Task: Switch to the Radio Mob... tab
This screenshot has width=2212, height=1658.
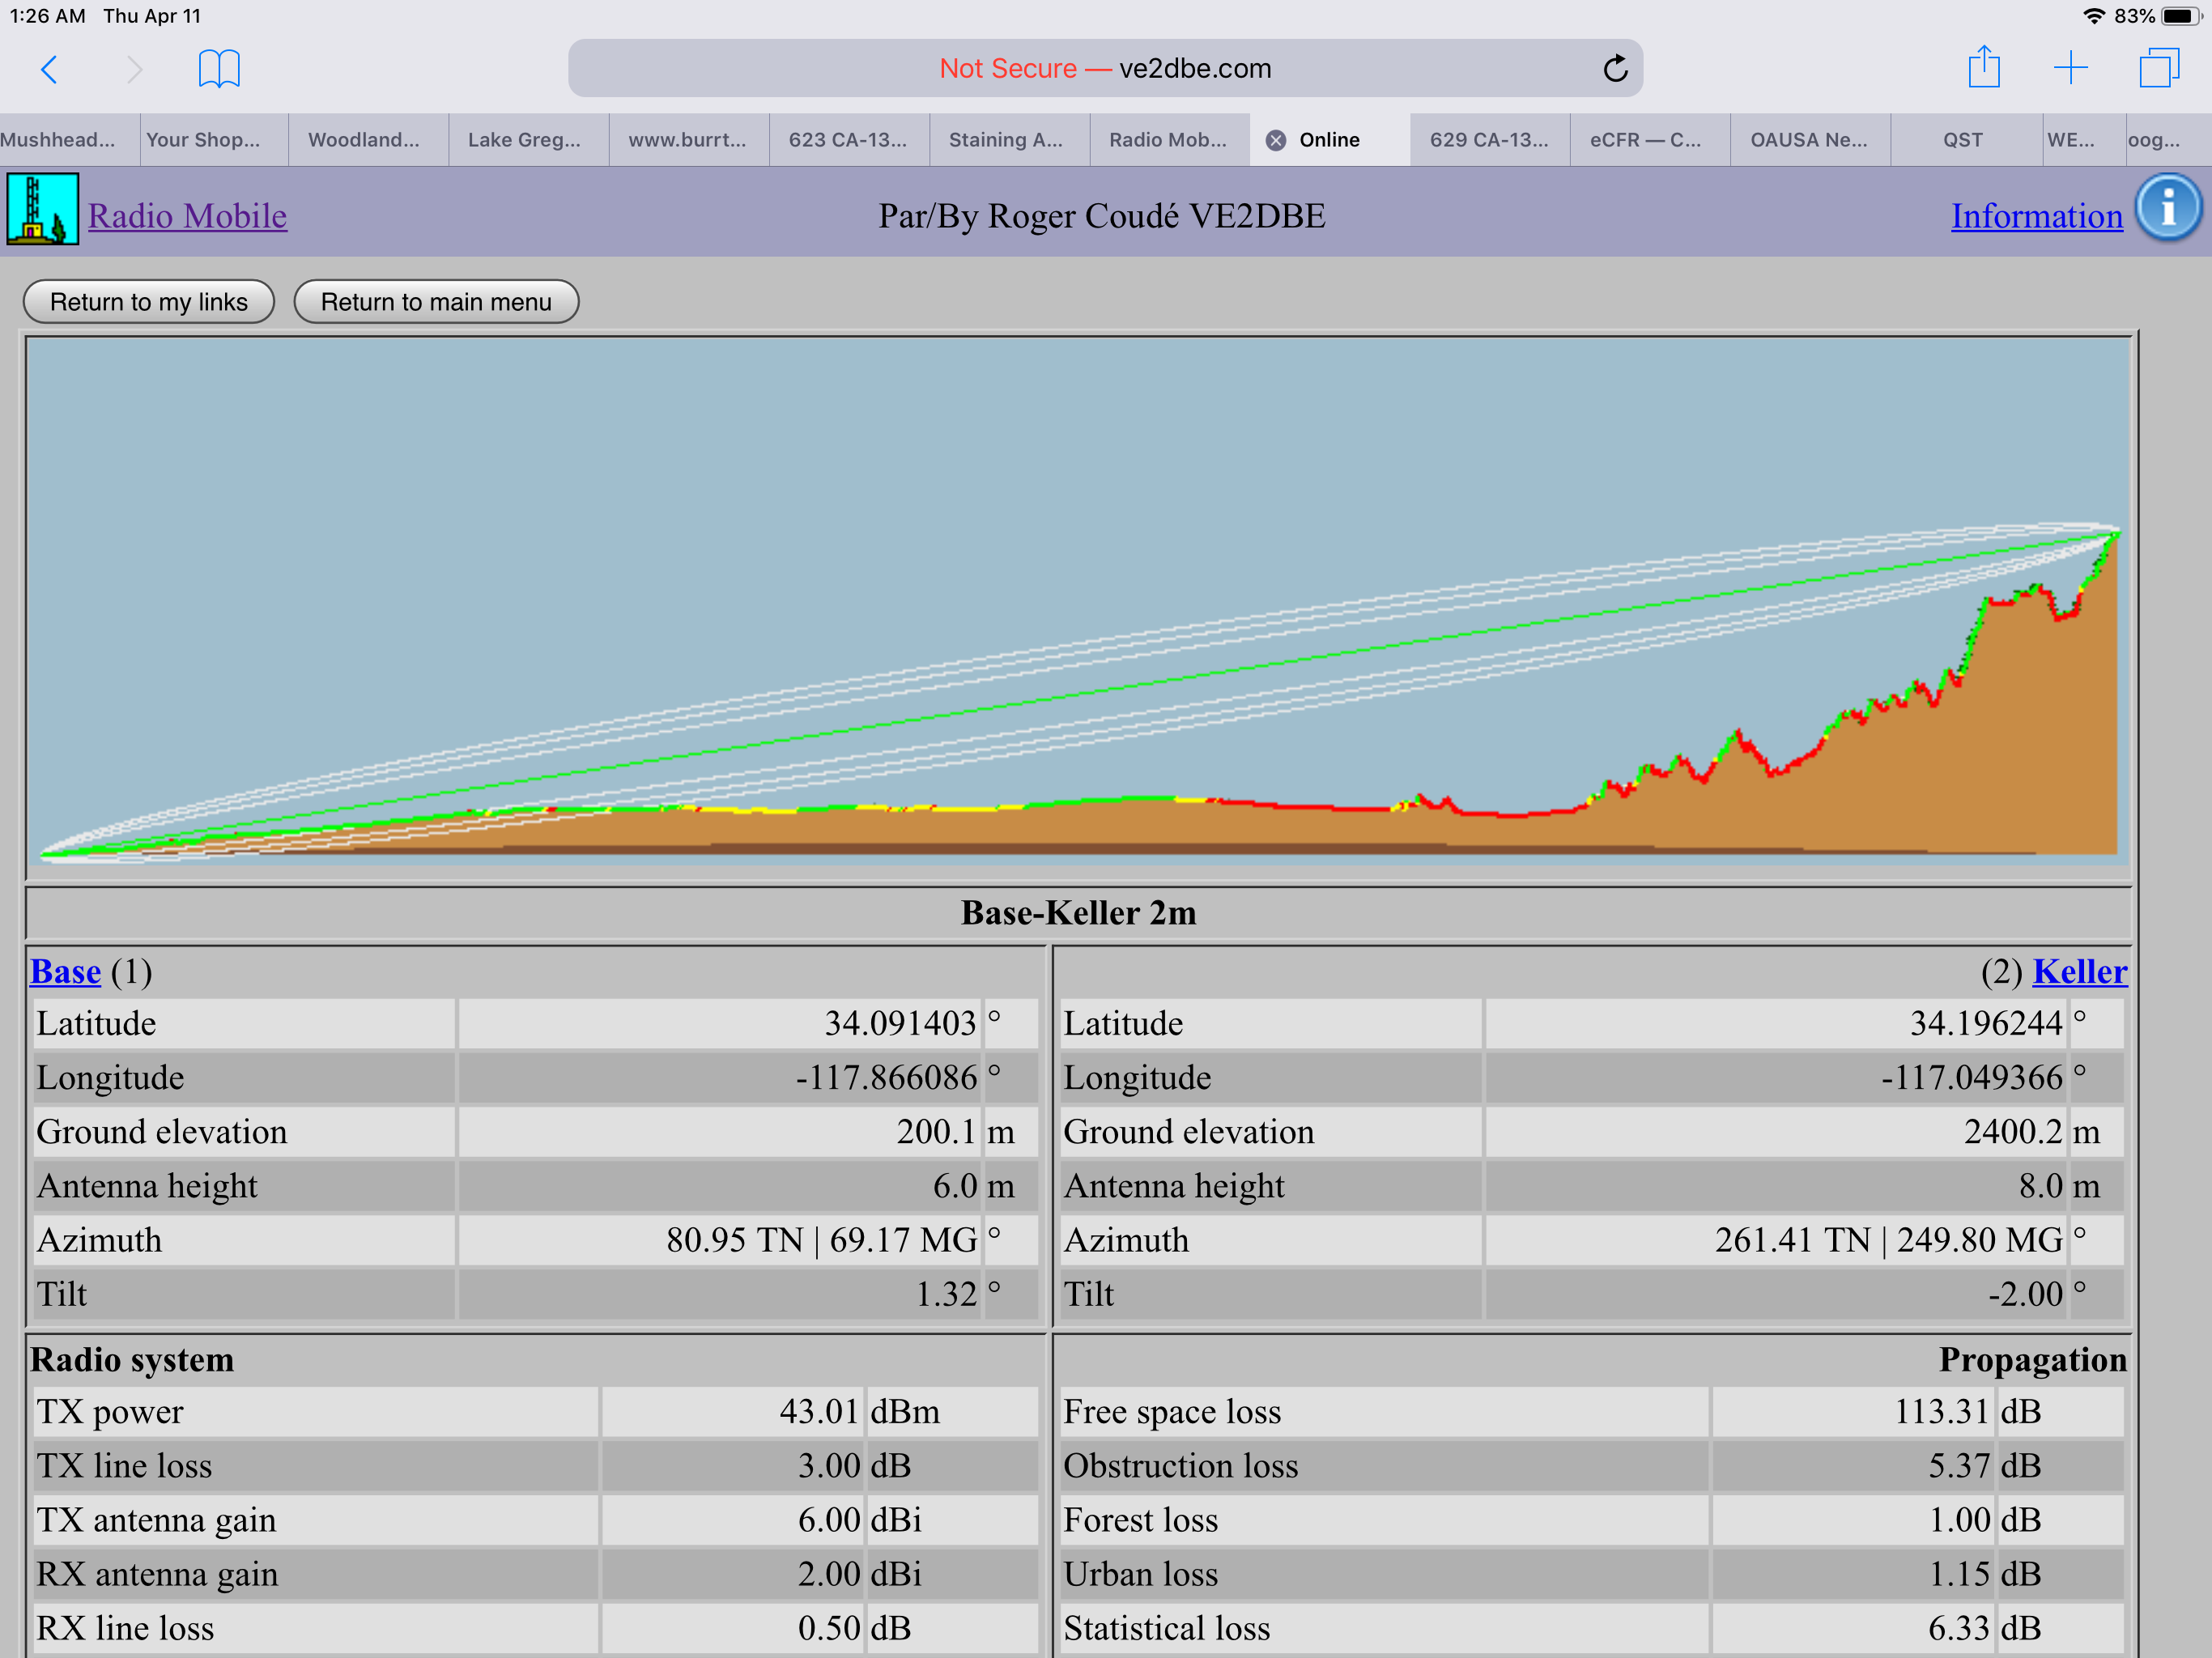Action: click(1167, 140)
